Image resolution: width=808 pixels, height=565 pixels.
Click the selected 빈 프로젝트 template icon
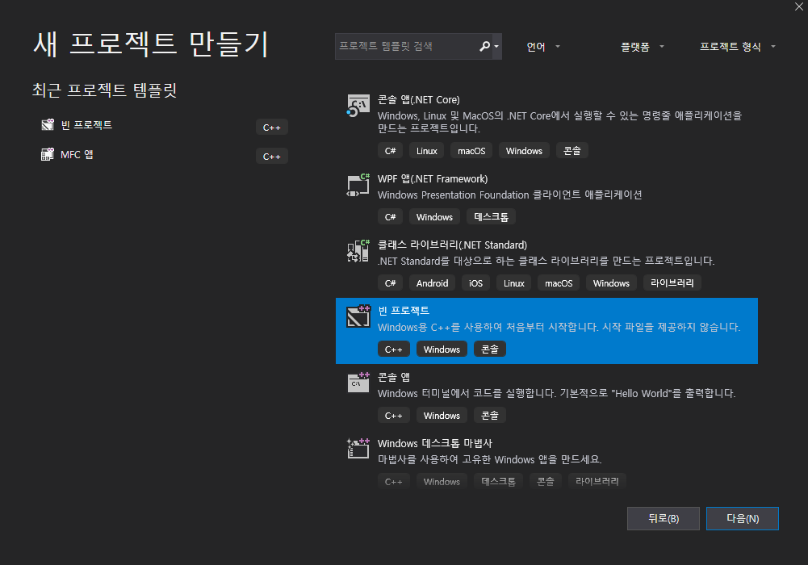click(358, 316)
